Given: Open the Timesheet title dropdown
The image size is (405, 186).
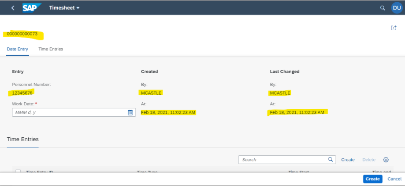Looking at the screenshot, I should [64, 8].
